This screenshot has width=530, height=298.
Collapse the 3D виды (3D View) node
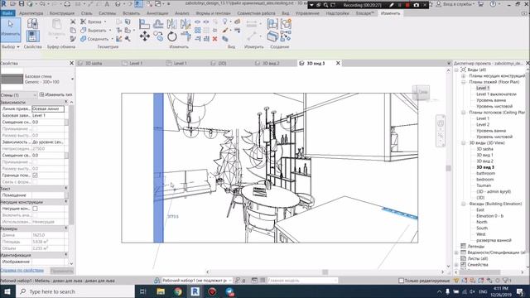[464, 143]
